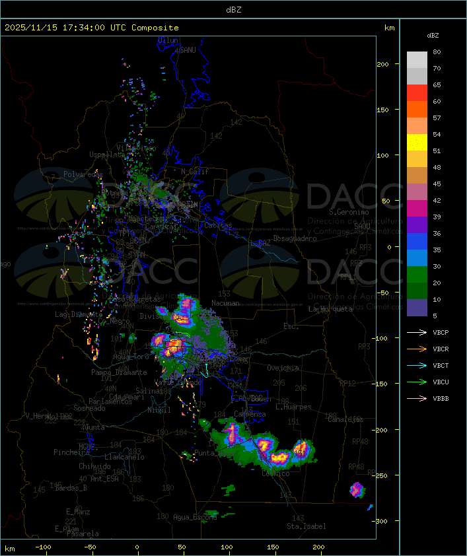467x556 pixels.
Task: Click the S.Geronimo place label
Action: point(349,212)
